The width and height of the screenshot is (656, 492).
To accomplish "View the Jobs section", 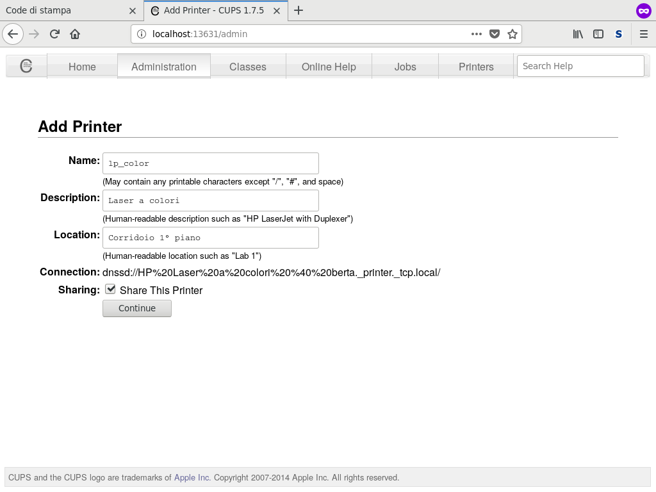I will click(x=405, y=67).
